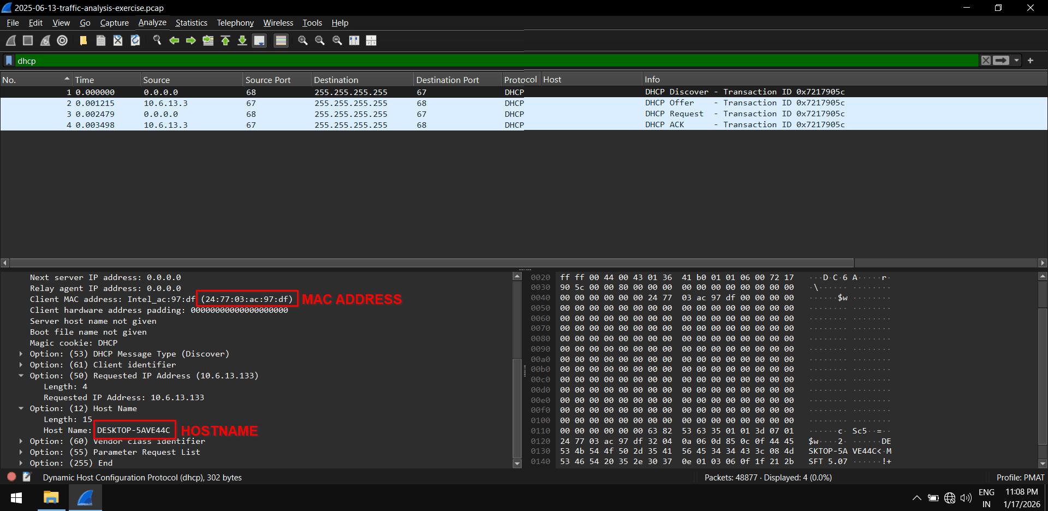Toggle auto-scroll during live capture
1048x511 pixels.
click(259, 40)
